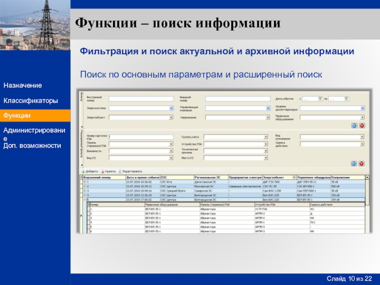Open the Место КЗ dropdown
The image size is (380, 285).
pyautogui.click(x=266, y=158)
